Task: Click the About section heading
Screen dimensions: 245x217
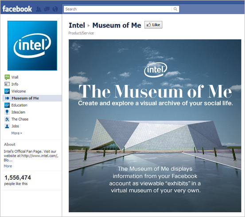Action: (x=10, y=144)
